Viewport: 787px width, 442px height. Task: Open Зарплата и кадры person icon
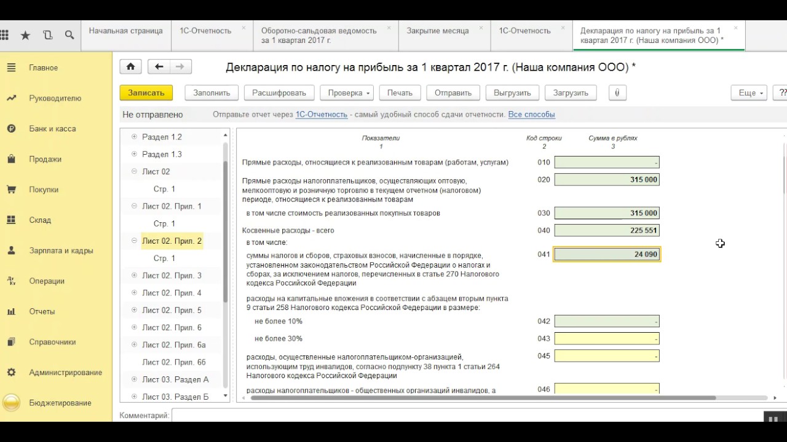coord(11,250)
